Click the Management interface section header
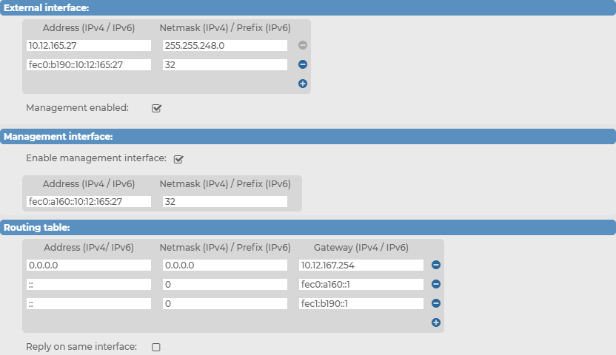 coord(308,137)
